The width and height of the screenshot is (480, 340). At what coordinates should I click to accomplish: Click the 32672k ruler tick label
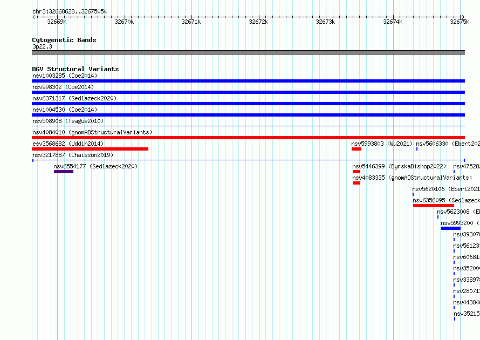point(258,22)
